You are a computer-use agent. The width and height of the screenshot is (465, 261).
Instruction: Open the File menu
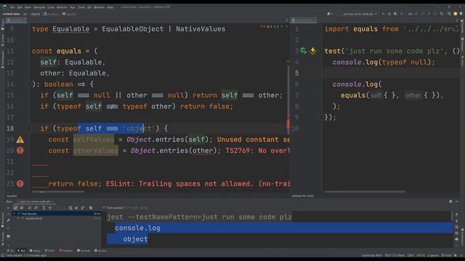(x=12, y=7)
